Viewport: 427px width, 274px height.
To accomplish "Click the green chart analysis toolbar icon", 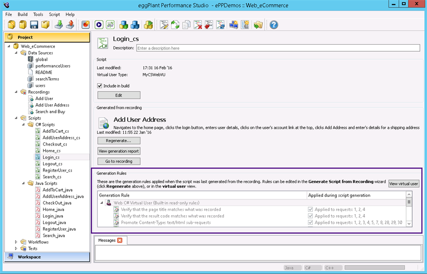I will click(110, 25).
